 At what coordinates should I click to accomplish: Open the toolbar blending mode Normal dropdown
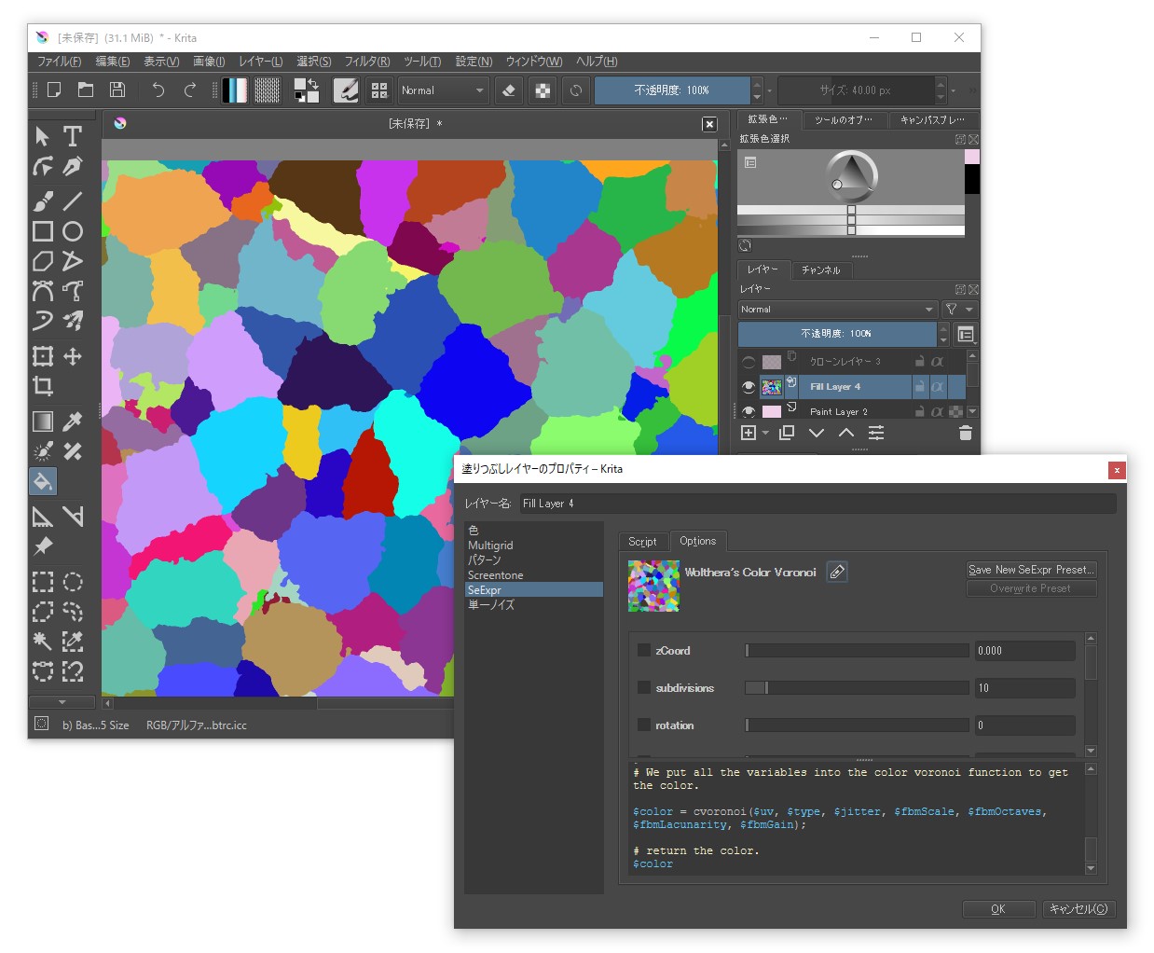click(x=444, y=90)
